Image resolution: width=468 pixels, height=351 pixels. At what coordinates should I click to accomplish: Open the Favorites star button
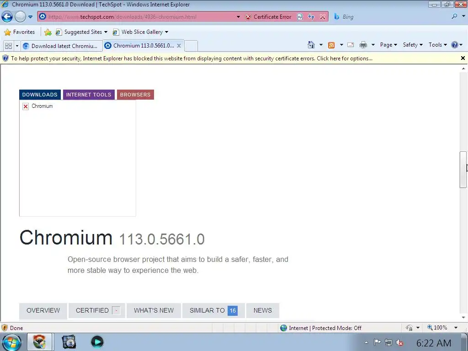click(x=19, y=32)
